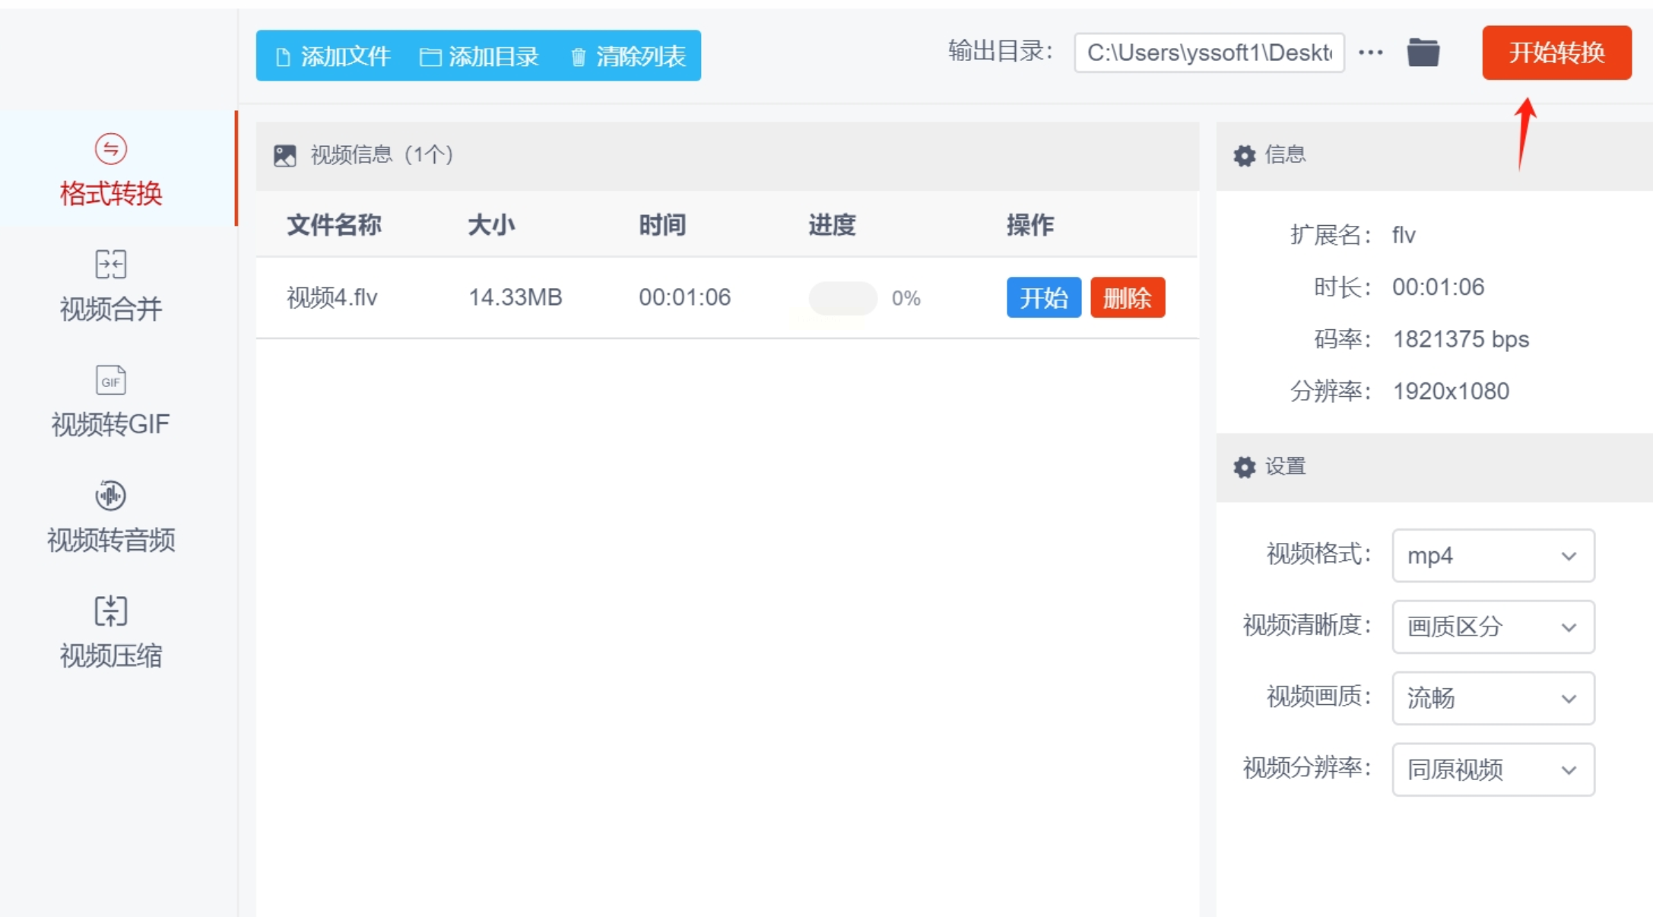Open the 视频清晰度 画质区分 dropdown
The image size is (1653, 917).
click(x=1493, y=627)
